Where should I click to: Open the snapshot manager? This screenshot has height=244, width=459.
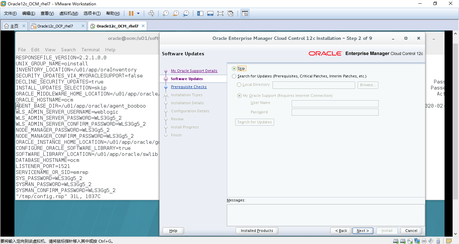[185, 13]
